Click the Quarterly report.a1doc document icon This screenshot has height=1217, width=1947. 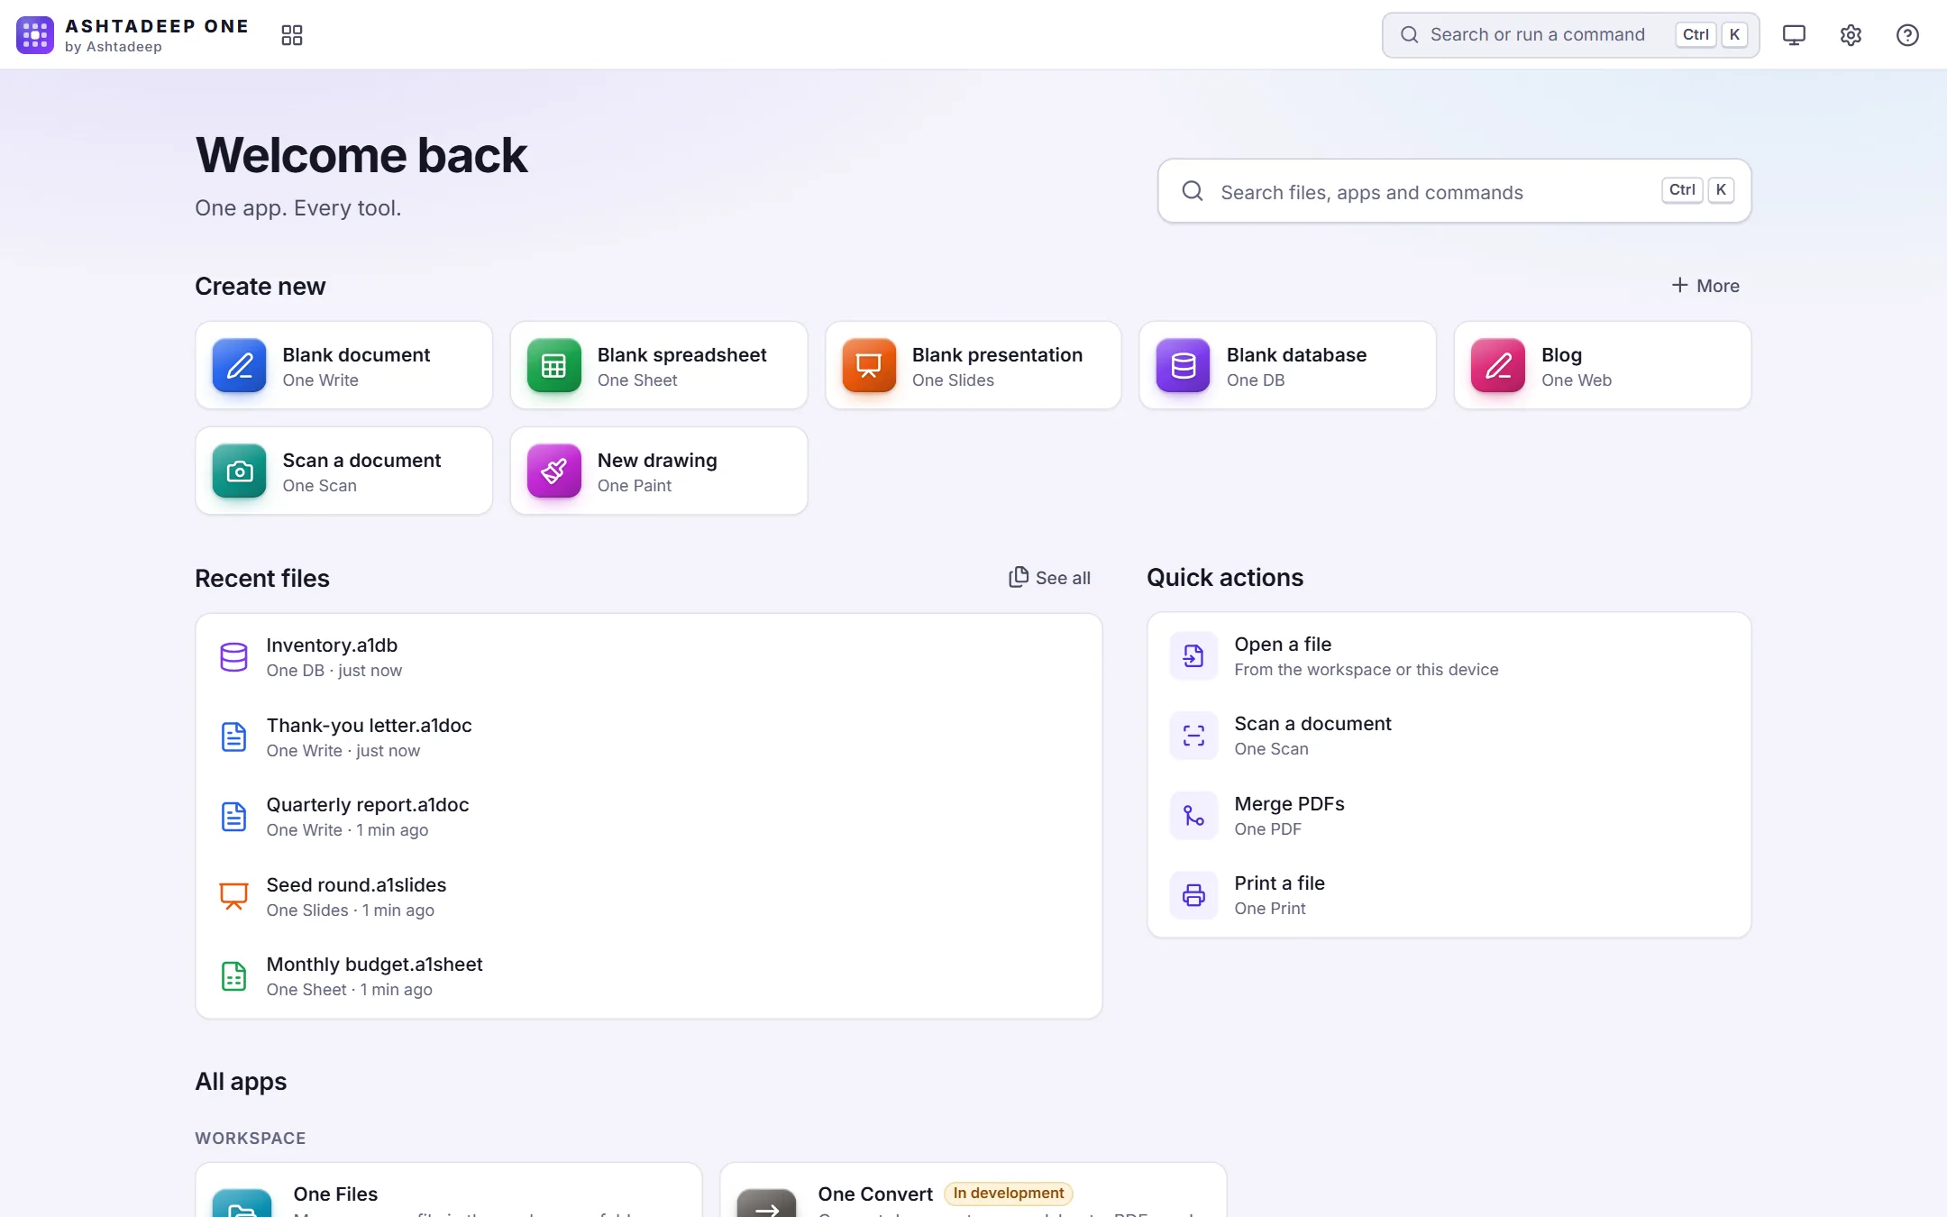[x=233, y=817]
